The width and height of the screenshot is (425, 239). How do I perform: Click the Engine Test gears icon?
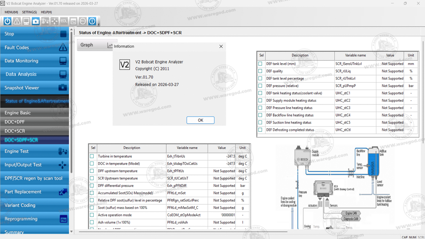tap(63, 151)
